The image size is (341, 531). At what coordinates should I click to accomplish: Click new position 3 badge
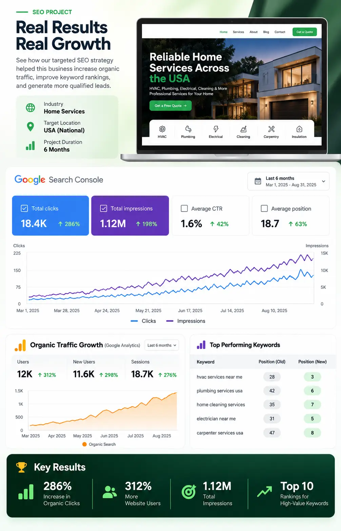click(312, 377)
